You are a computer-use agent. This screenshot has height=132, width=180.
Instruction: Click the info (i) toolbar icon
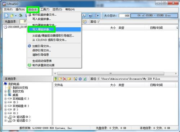coord(84,15)
